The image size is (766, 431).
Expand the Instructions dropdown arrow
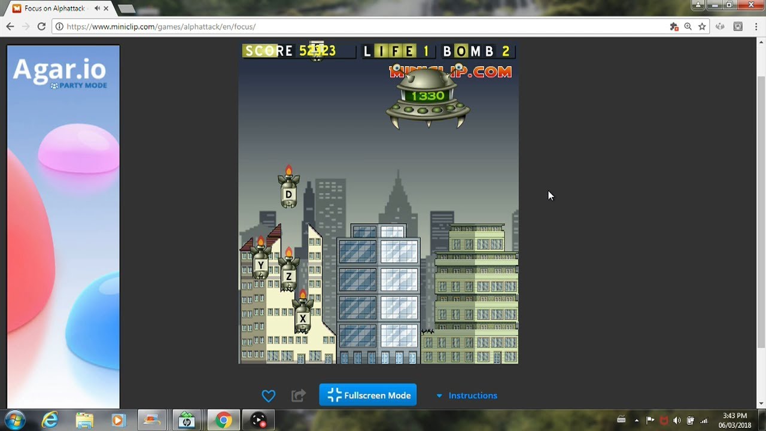coord(439,396)
